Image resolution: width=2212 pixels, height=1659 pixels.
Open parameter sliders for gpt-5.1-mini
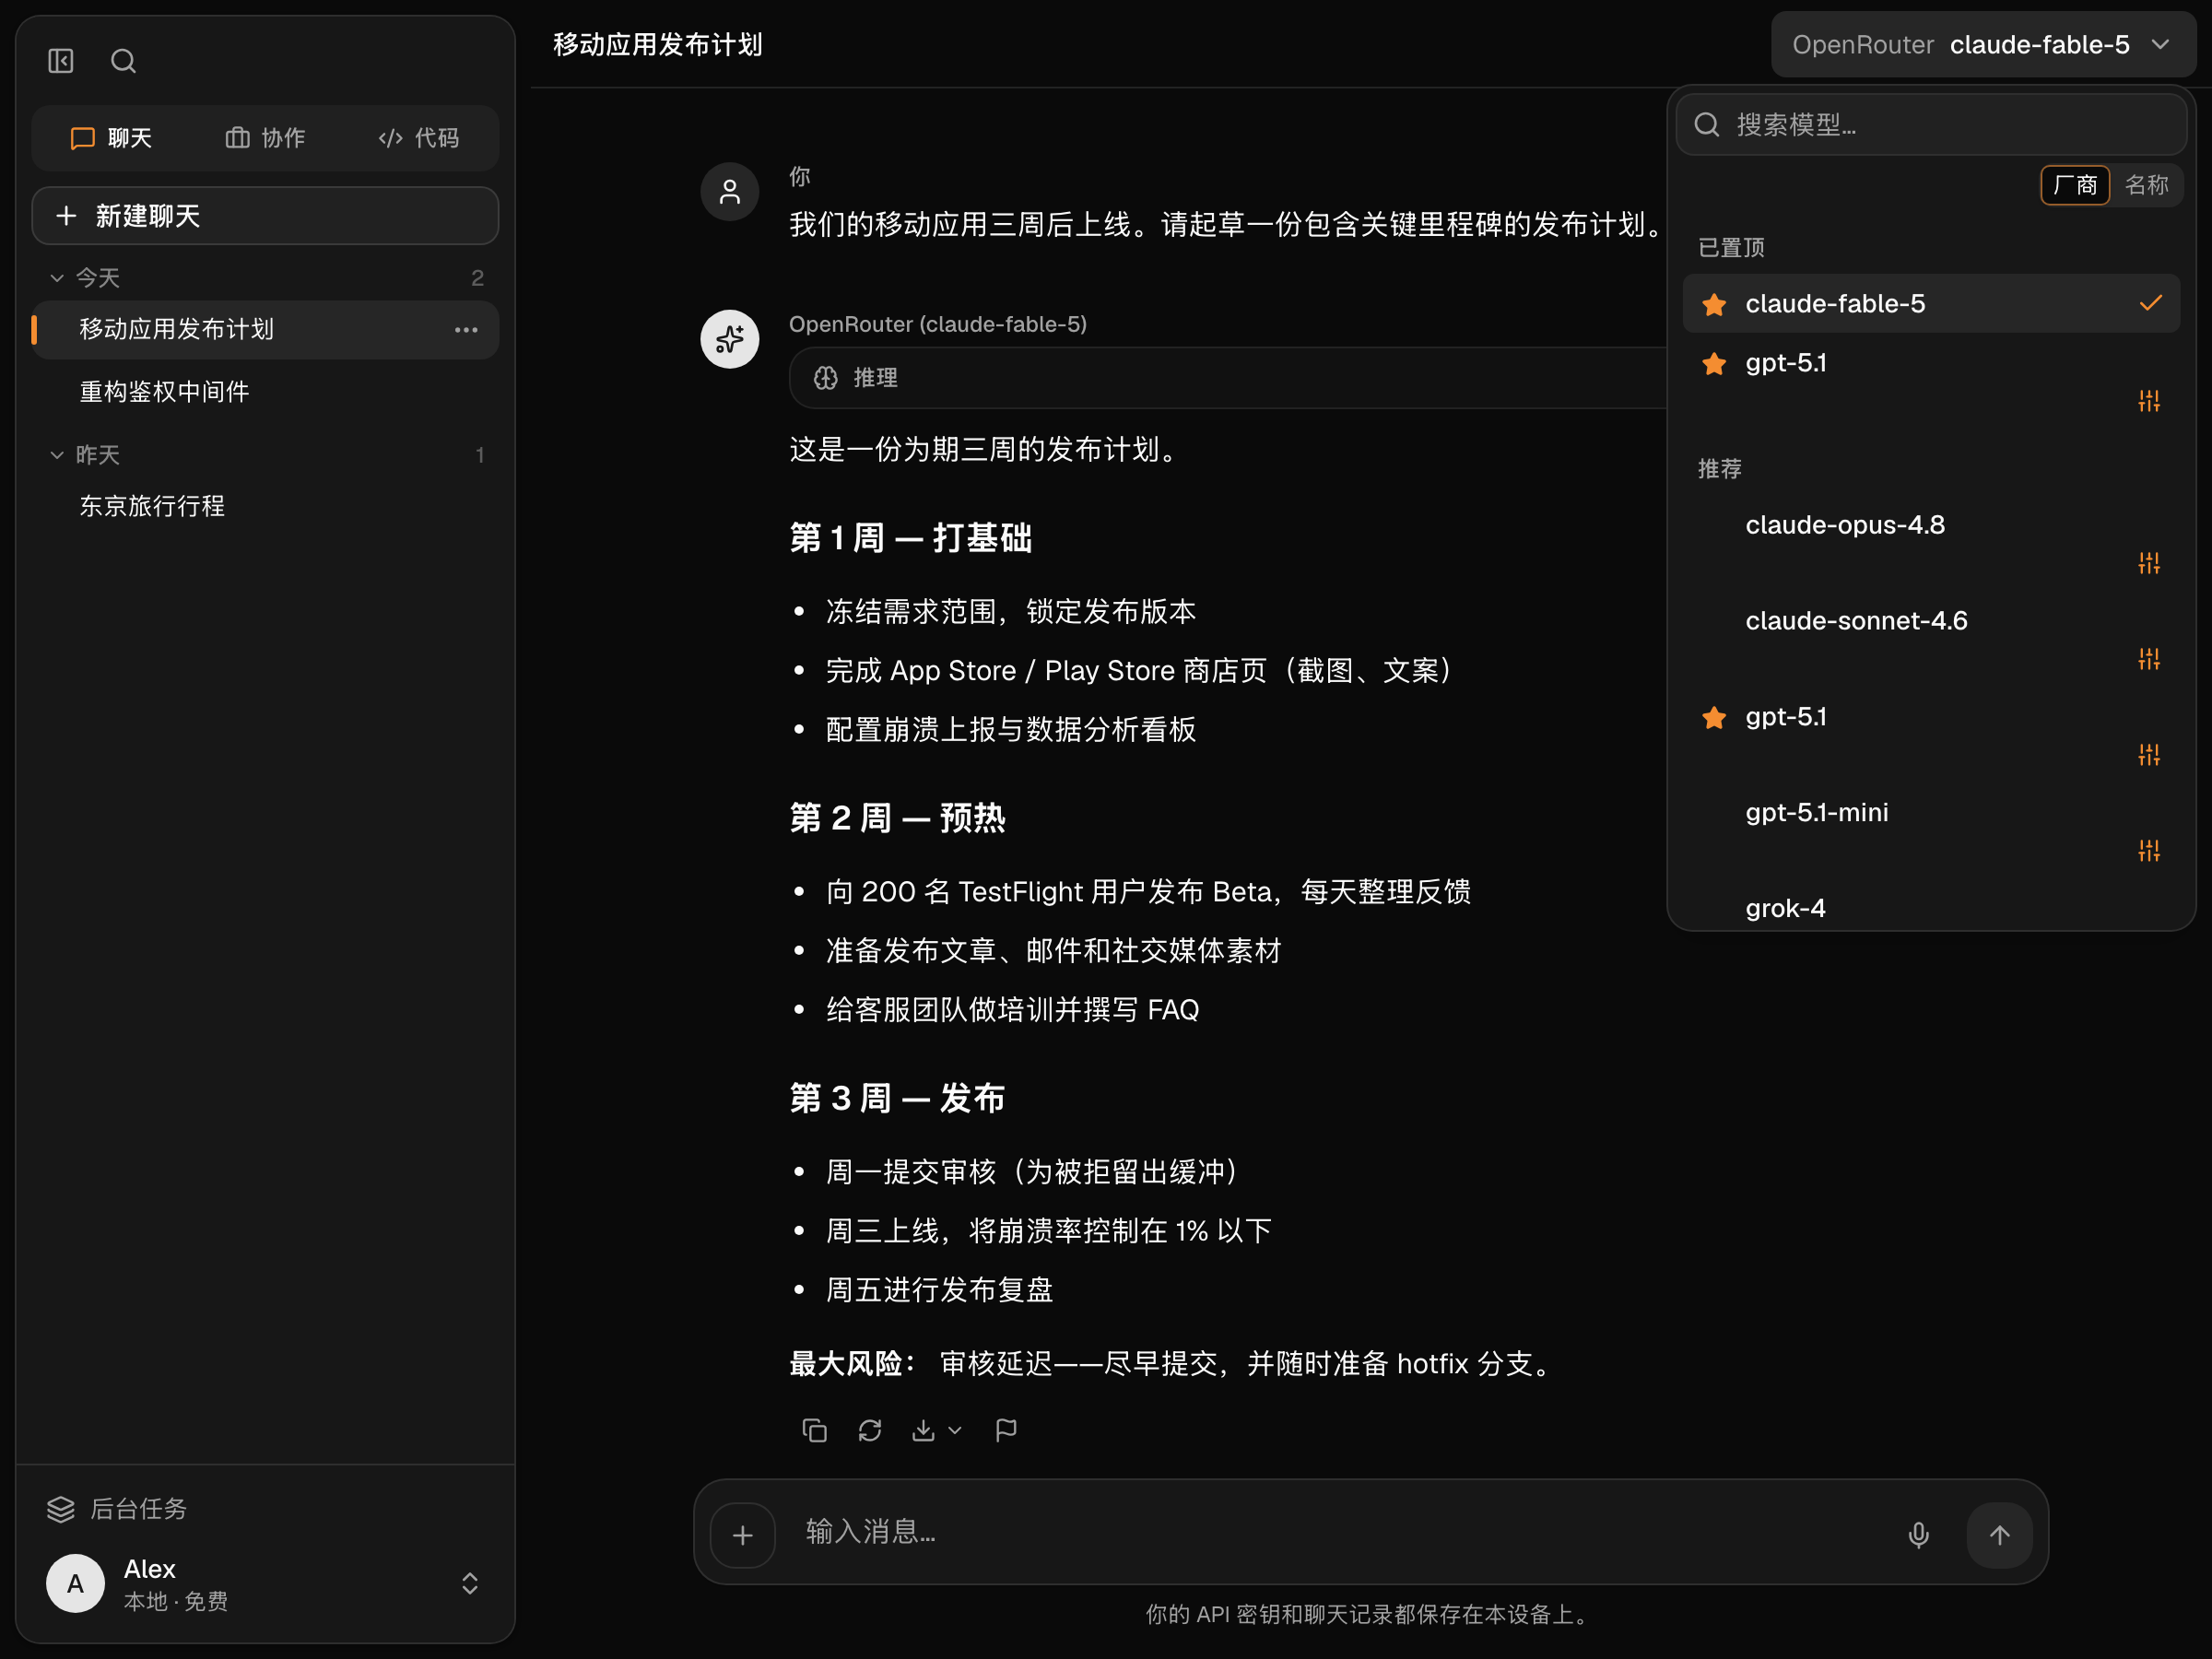[2149, 851]
